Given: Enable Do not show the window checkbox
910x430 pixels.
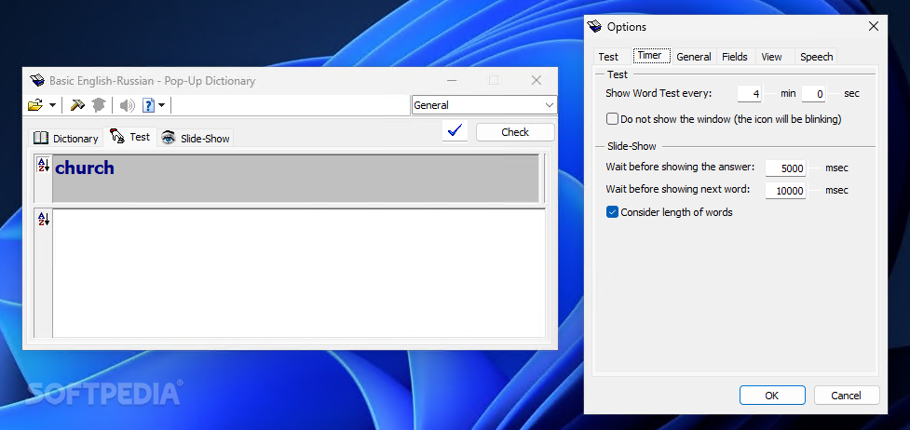Looking at the screenshot, I should 612,119.
